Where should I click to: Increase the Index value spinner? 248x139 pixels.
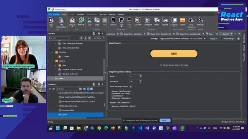pyautogui.click(x=141, y=76)
